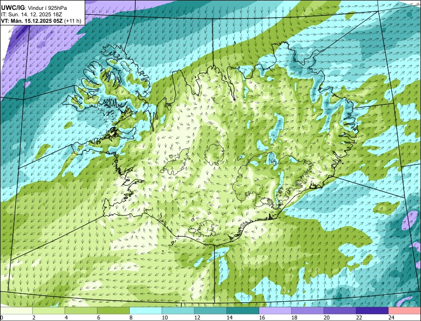The height and width of the screenshot is (321, 421).
Task: Click the 18–20 medium purple legend swatch
Action: click(308, 311)
